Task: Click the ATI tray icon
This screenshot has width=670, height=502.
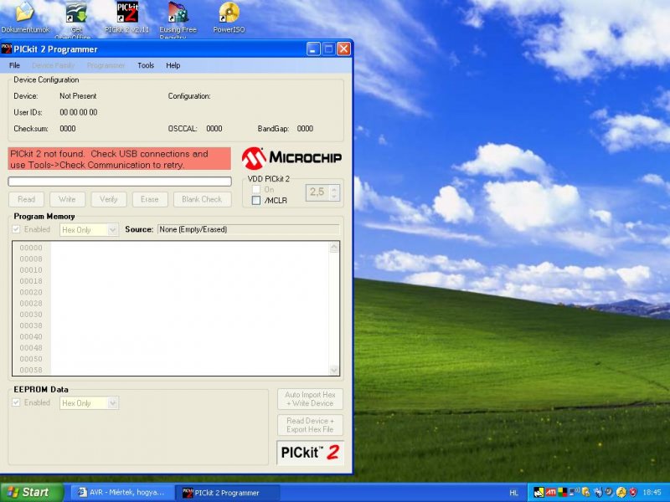Action: click(551, 492)
